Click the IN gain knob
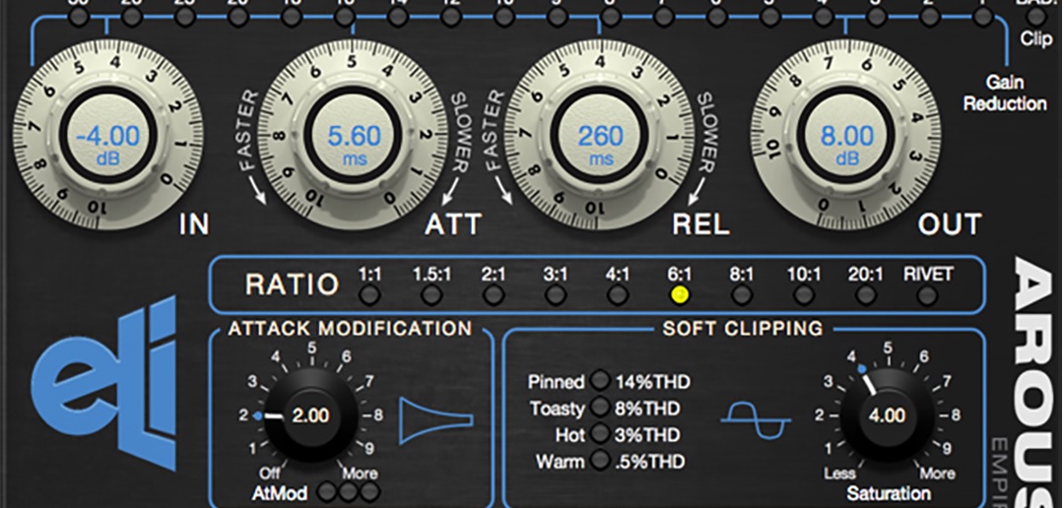Viewport: 1064px width, 508px height. [108, 134]
